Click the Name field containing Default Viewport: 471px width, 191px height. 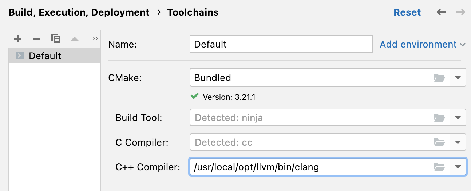[x=281, y=44]
